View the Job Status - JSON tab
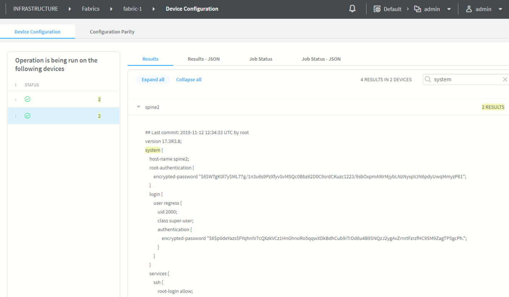This screenshot has height=297, width=509. pos(321,59)
